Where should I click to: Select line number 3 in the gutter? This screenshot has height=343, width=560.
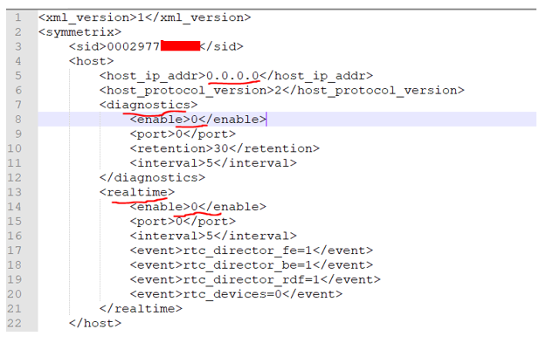coord(17,46)
